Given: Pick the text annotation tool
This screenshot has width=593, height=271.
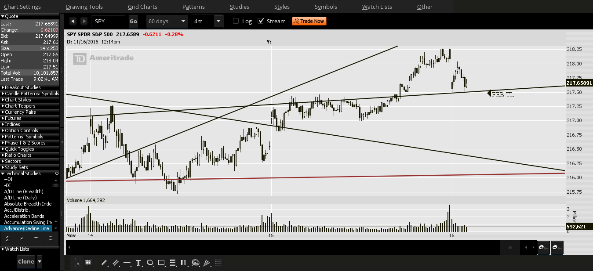Looking at the screenshot, I should [138, 263].
